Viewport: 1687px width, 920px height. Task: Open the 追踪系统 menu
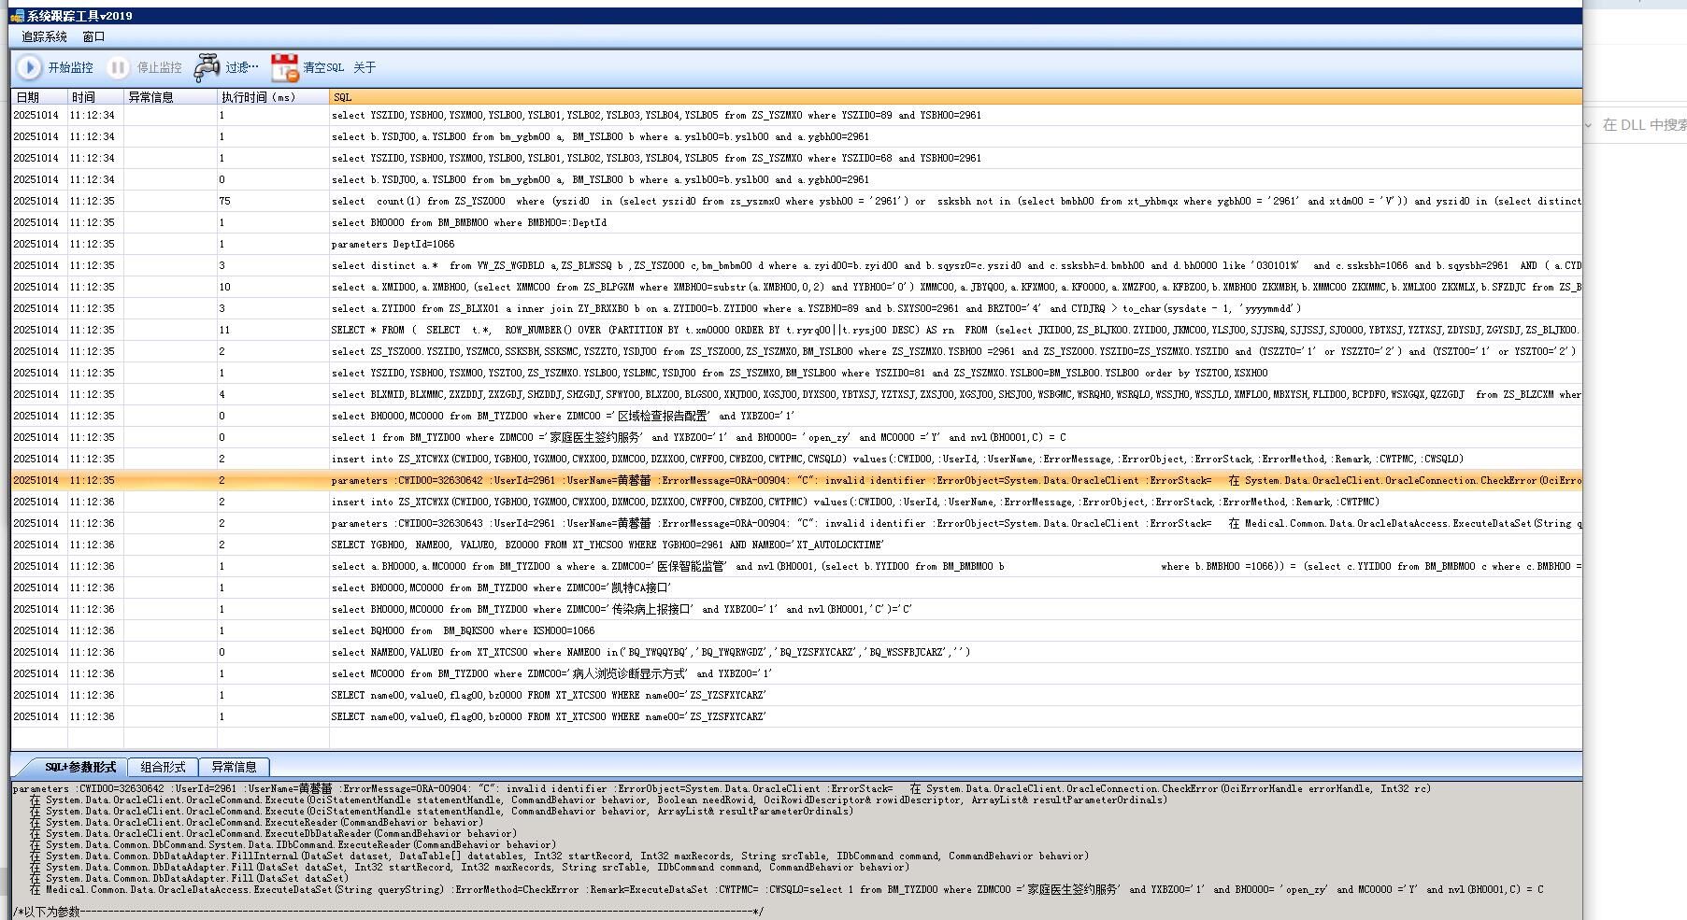pos(45,36)
